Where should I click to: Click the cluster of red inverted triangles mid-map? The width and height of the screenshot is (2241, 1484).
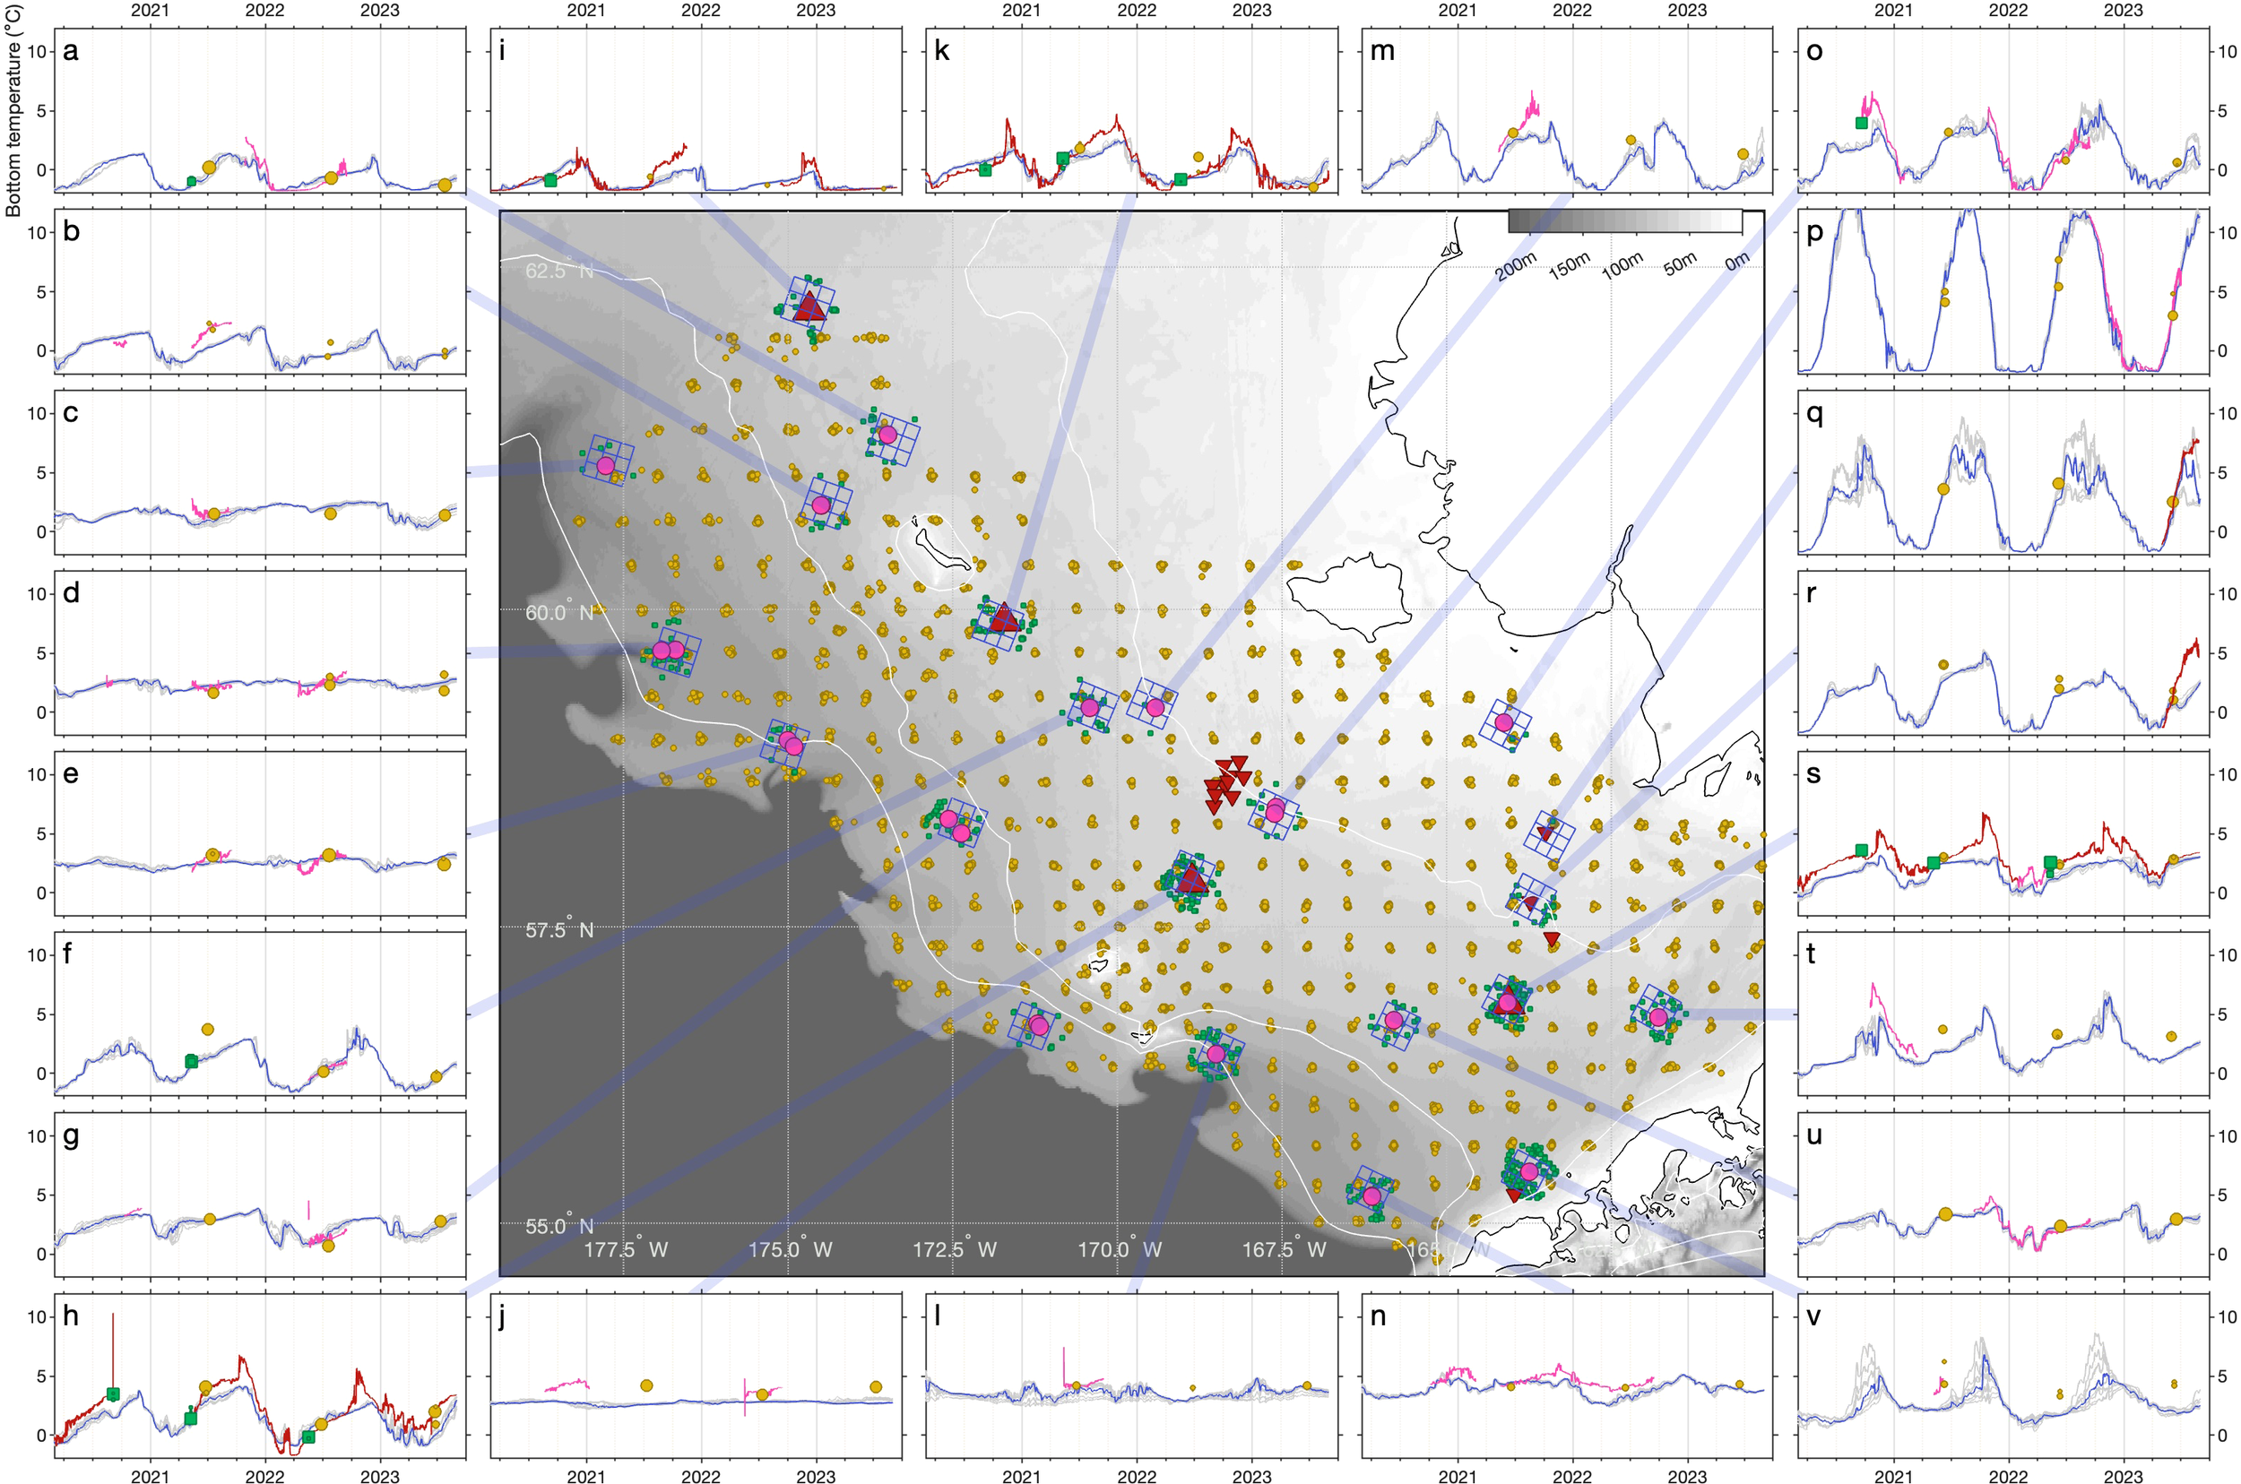coord(1226,783)
